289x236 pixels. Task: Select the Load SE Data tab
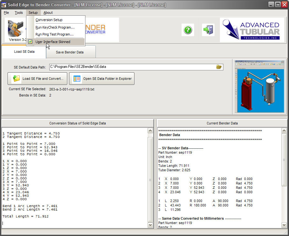[24, 52]
